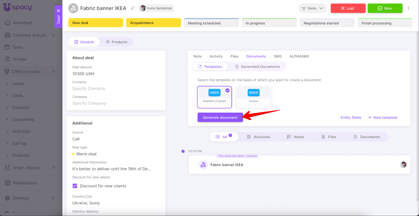Click the New template link
Screen dimensions: 419x216
pyautogui.click(x=383, y=118)
